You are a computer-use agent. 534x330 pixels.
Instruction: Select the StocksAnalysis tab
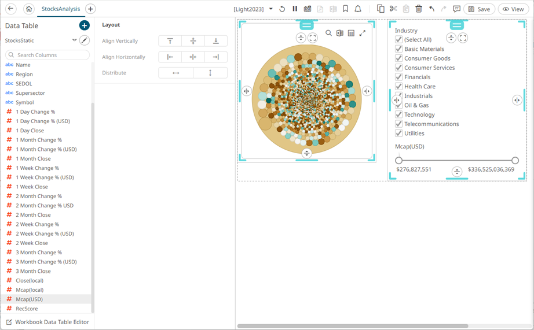(x=61, y=9)
